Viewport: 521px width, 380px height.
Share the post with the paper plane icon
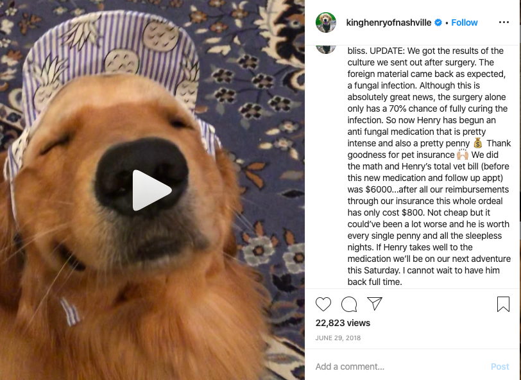[x=375, y=304]
